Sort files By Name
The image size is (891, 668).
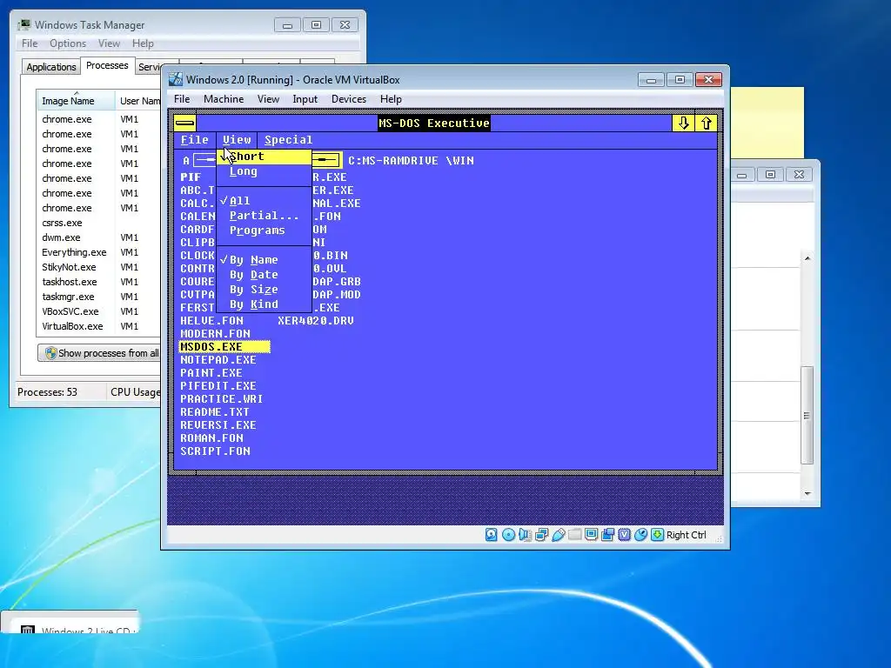[x=265, y=259]
